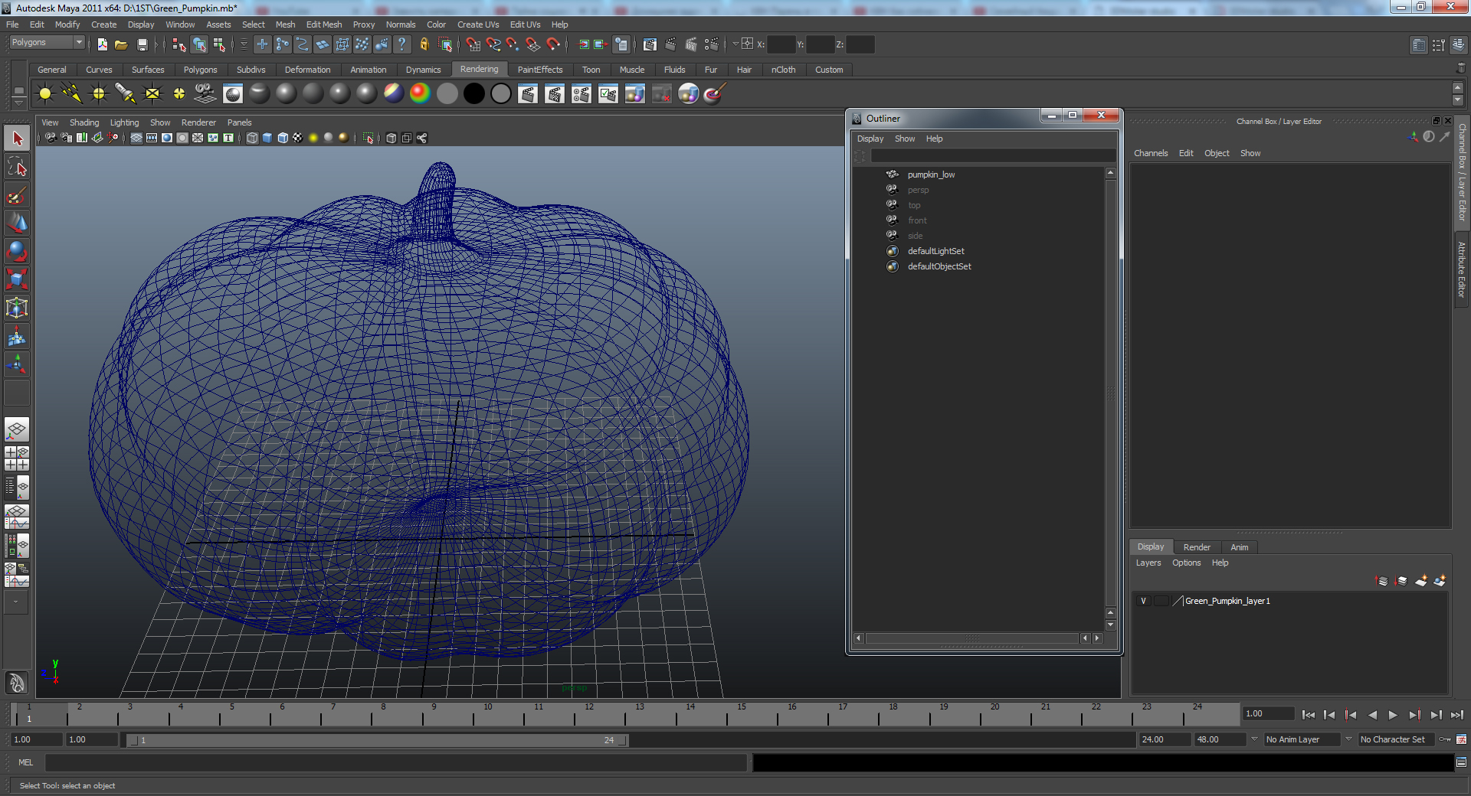
Task: Toggle viewport film gate icon
Action: click(x=152, y=138)
